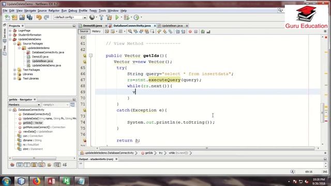
Task: Click the Navigator filter Show Inherited Members icon
Action: click(12, 165)
